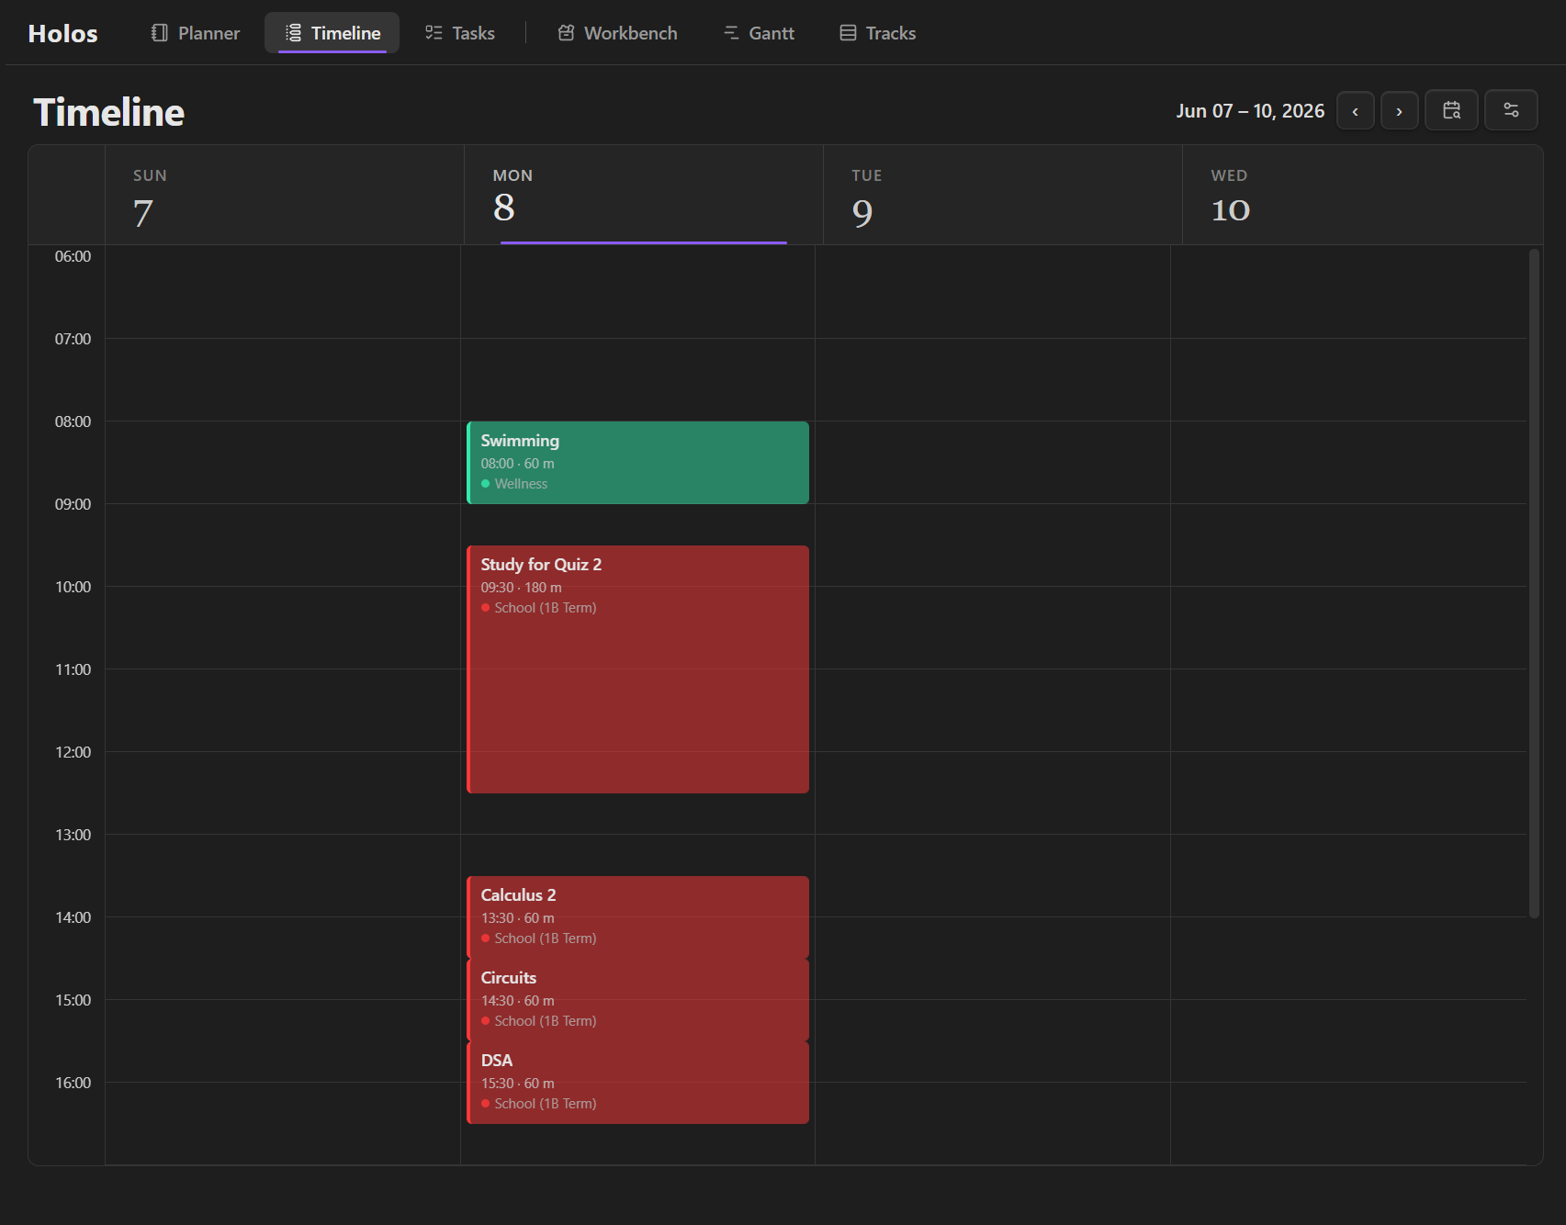Open the Tasks tab
Screen dimensions: 1566x1225
tap(459, 33)
